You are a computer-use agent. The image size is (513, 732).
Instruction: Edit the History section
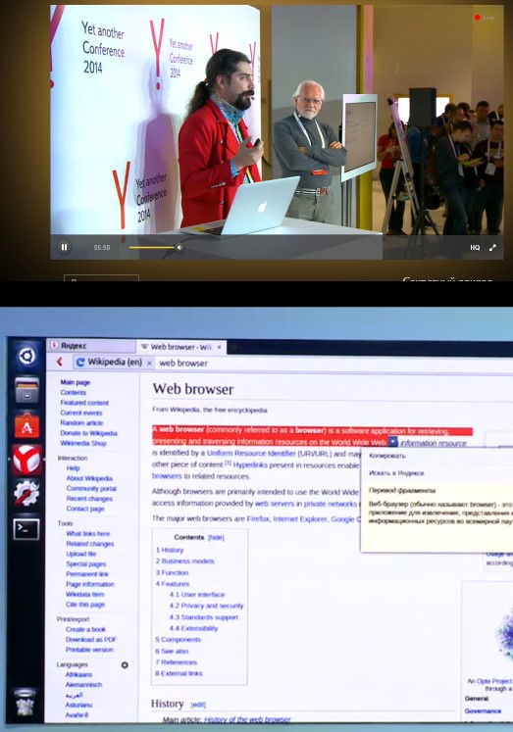[198, 705]
